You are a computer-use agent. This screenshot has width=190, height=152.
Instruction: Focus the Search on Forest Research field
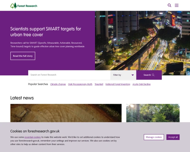69,75
